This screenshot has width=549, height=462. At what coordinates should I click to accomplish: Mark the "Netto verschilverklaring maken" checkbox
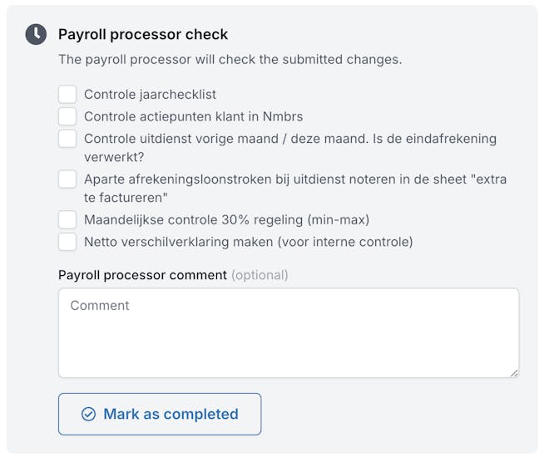[x=67, y=242]
